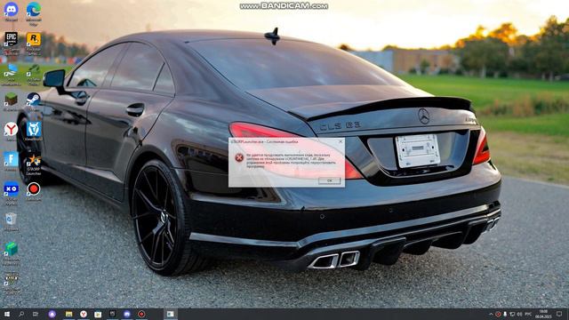Open the Minecraft grass block shortcut
Viewport: 569px width, 320px height.
pos(12,100)
